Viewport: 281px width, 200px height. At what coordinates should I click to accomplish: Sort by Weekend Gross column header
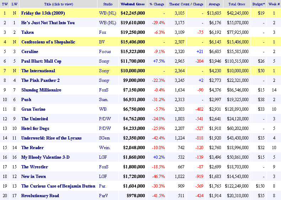(132, 4)
